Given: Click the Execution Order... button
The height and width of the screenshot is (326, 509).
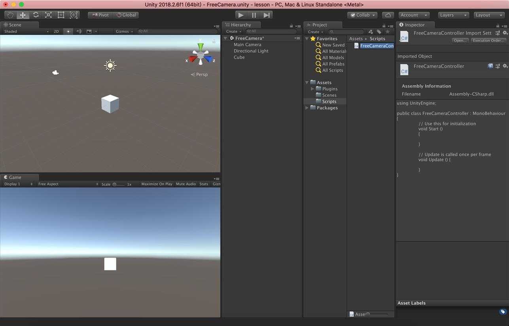Looking at the screenshot, I should [489, 40].
